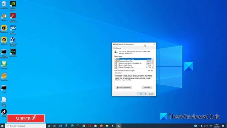Screen dimensions: 227x128
Task: Open Firefox from the taskbar
Action: point(101,126)
